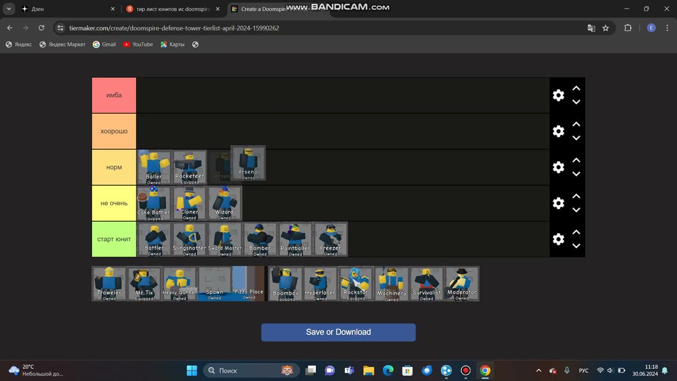Open settings gear for the имба tier
The height and width of the screenshot is (381, 677).
click(x=558, y=95)
